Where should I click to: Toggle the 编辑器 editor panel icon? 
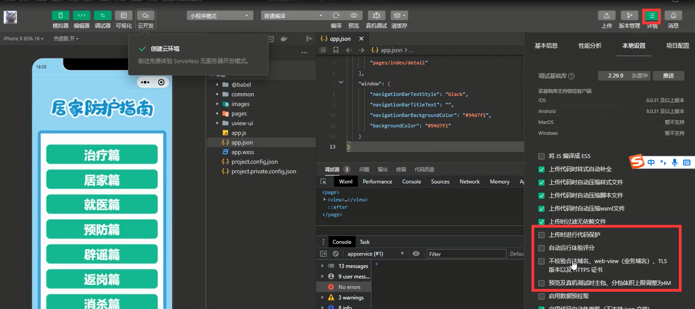pos(82,16)
